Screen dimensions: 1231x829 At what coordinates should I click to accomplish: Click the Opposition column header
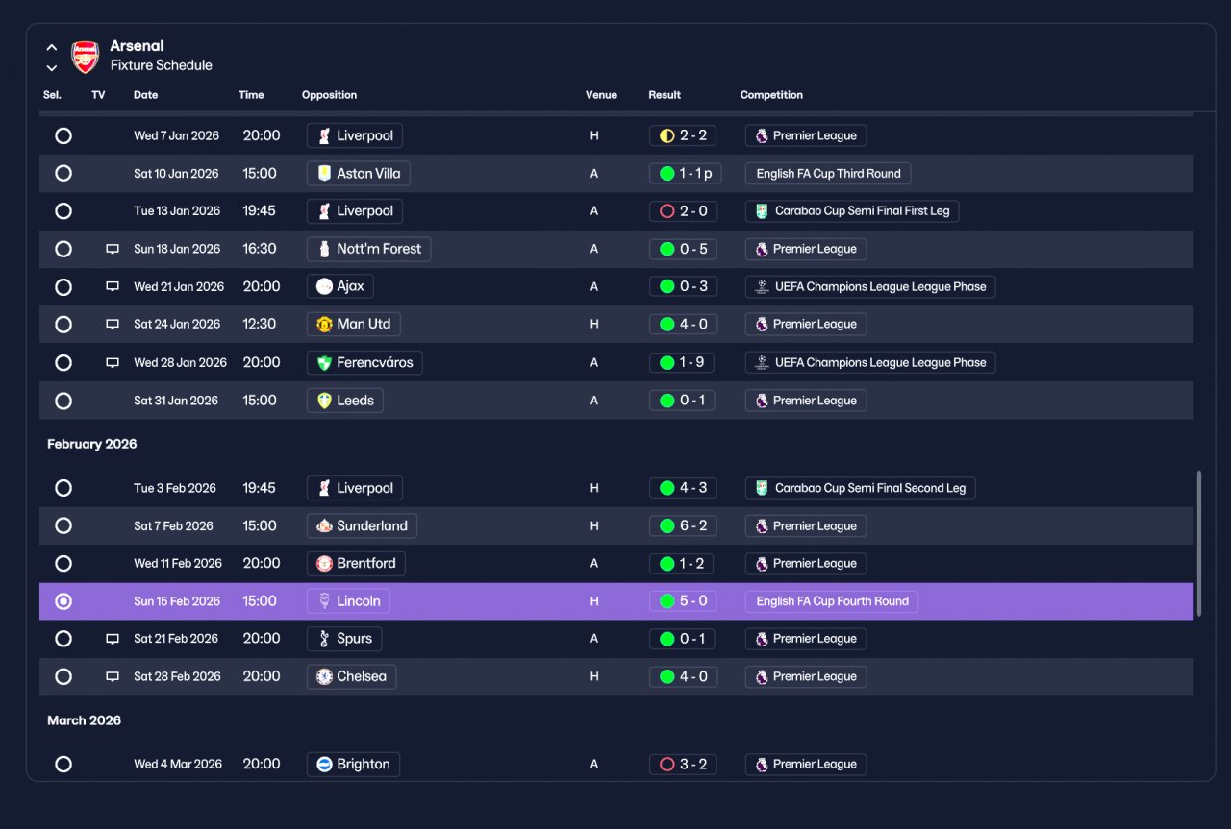[329, 95]
